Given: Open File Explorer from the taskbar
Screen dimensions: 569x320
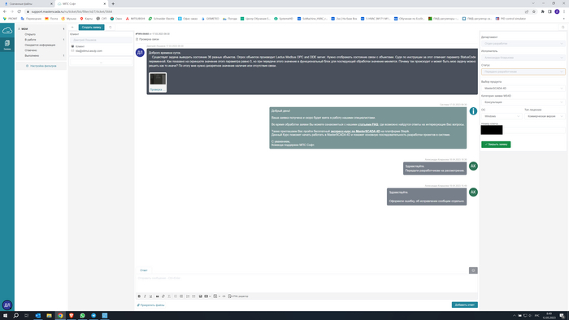Looking at the screenshot, I should 49,315.
